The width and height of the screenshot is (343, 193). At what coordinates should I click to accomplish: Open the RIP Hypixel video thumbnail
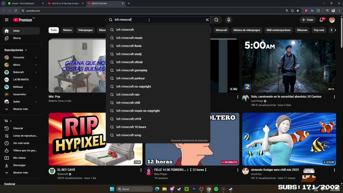point(78,139)
